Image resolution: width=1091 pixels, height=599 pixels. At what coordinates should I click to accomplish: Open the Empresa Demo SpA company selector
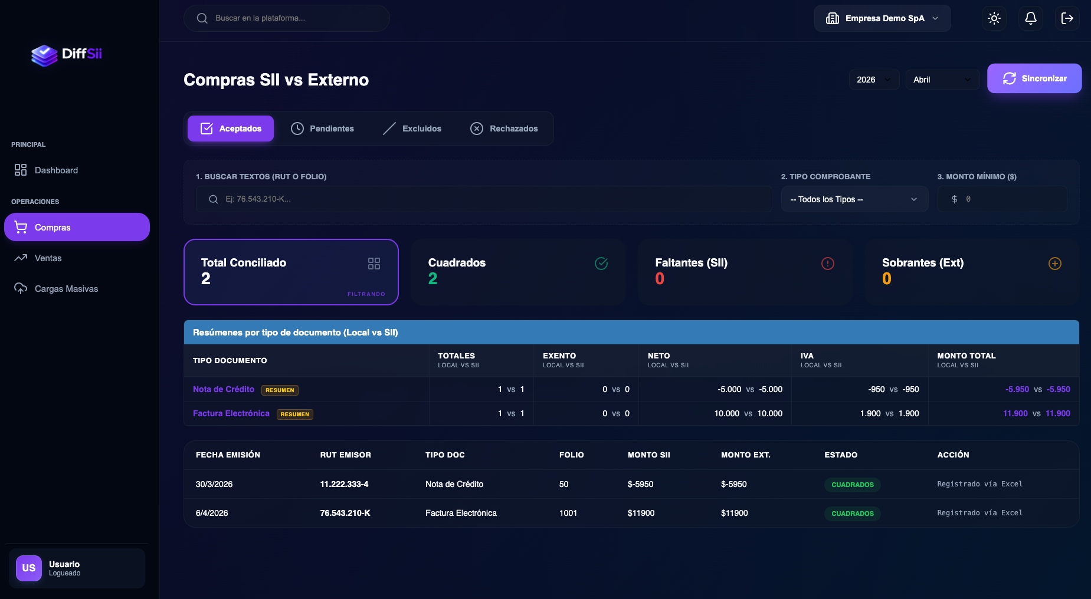click(882, 18)
